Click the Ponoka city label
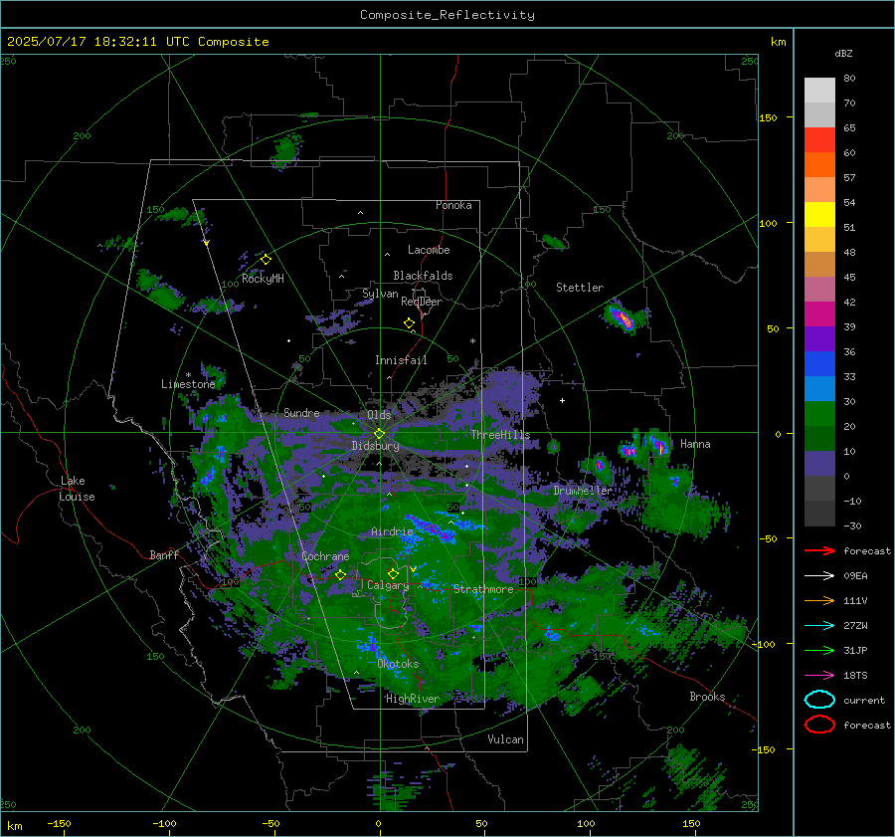Image resolution: width=895 pixels, height=837 pixels. tap(453, 205)
